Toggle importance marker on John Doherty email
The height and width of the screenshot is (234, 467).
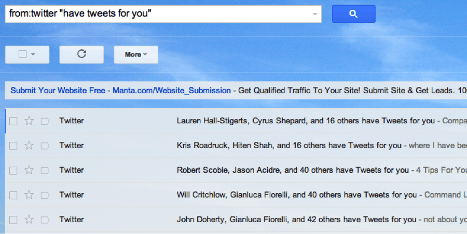click(x=45, y=220)
